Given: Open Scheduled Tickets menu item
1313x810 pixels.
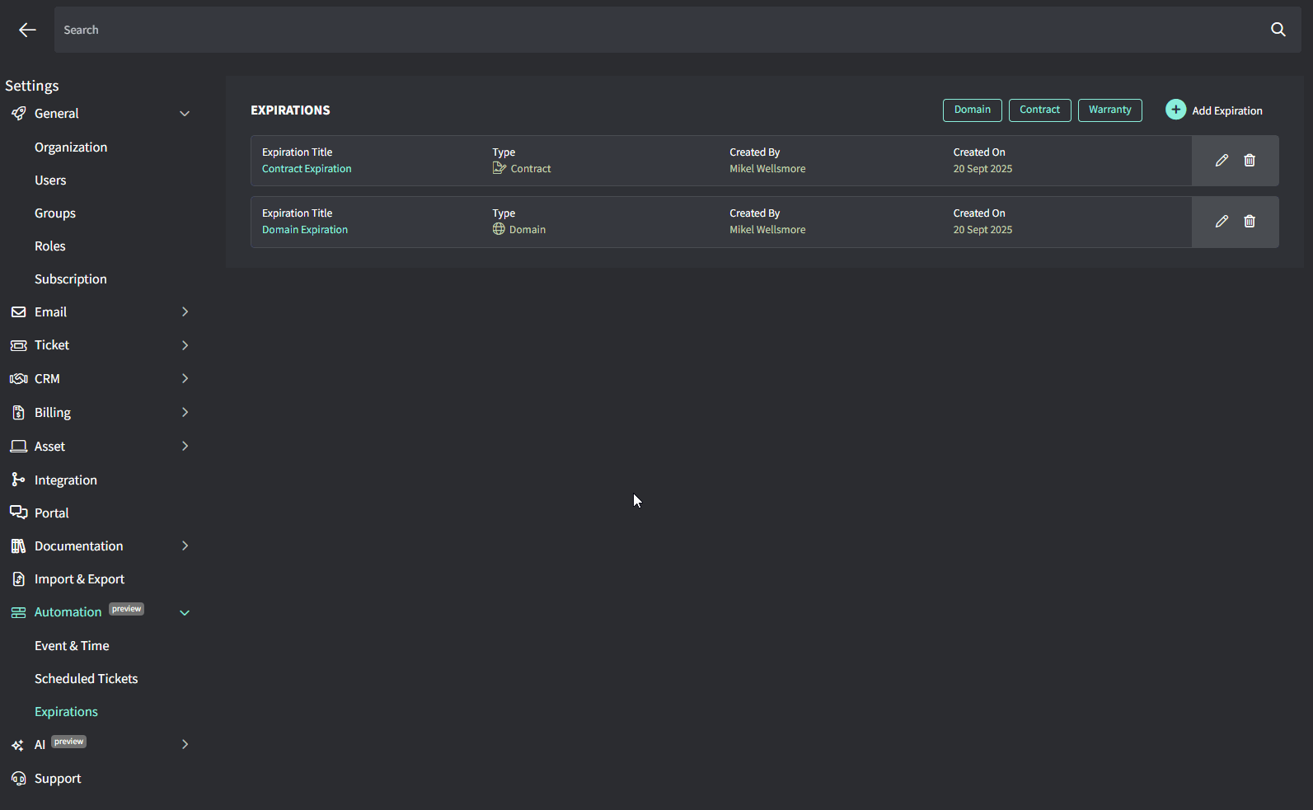Looking at the screenshot, I should [x=86, y=679].
